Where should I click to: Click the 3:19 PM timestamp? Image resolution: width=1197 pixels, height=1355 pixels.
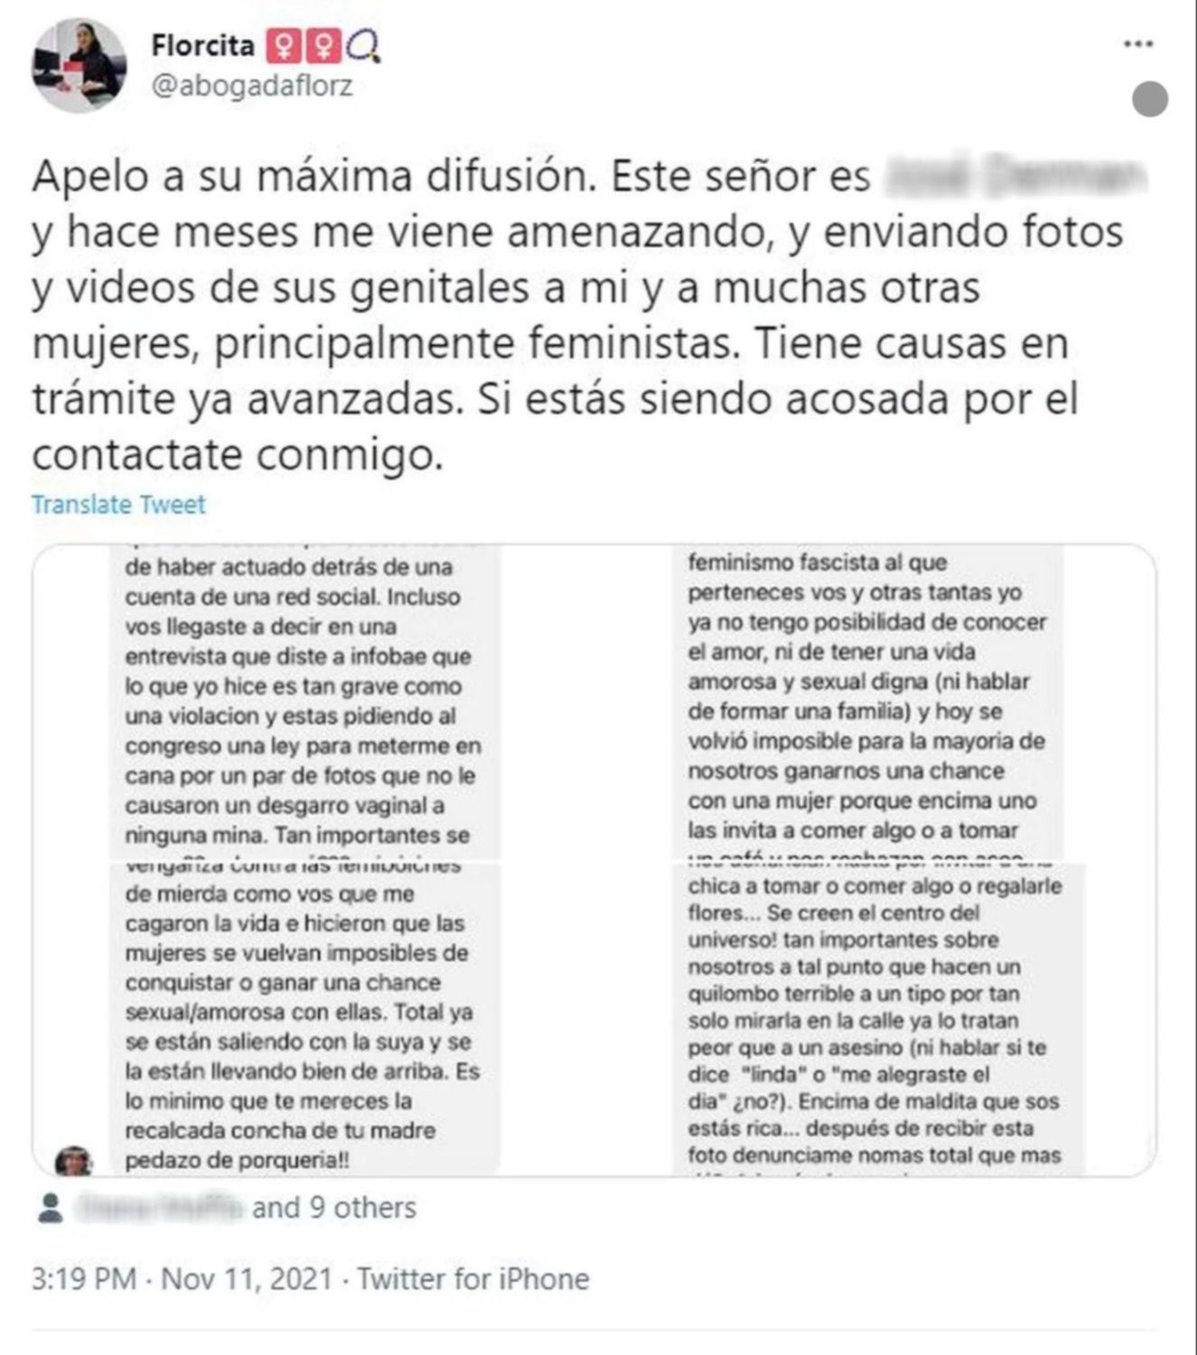84,1279
